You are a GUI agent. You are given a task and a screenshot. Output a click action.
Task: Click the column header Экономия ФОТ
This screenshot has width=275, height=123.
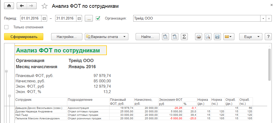[x=178, y=100]
